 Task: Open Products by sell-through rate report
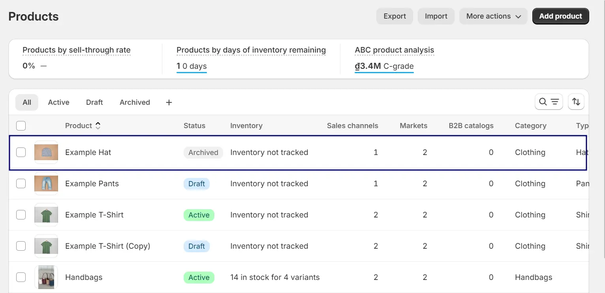click(76, 50)
